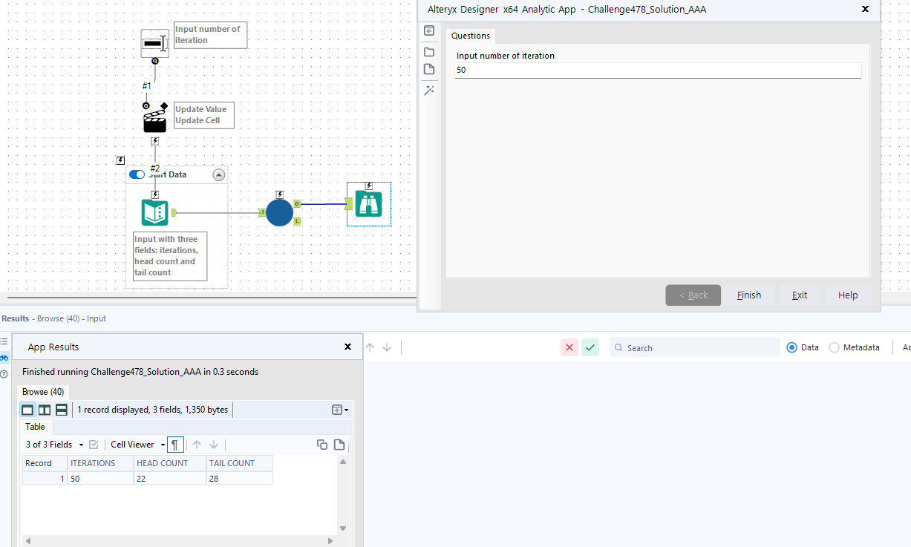Click the back-arrow window icon in the sidebar
The height and width of the screenshot is (547, 911).
pyautogui.click(x=429, y=30)
